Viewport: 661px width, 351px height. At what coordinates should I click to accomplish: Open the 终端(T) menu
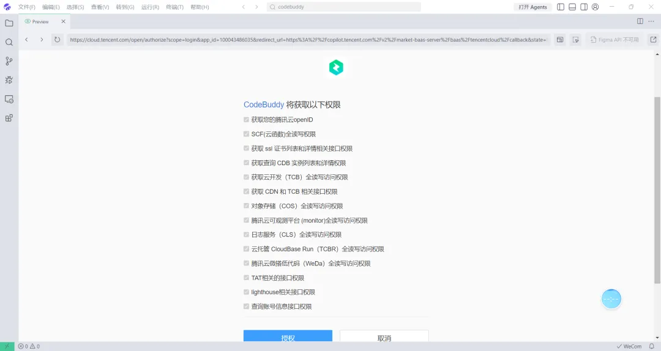[x=174, y=7]
